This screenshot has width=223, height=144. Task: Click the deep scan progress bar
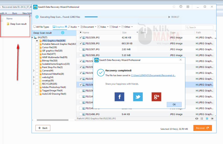click(126, 17)
